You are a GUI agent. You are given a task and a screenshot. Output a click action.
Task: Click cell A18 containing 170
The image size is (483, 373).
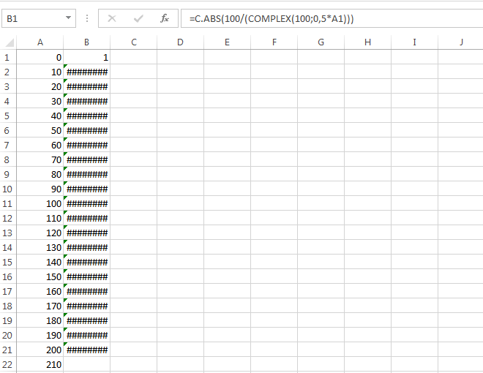[40, 306]
